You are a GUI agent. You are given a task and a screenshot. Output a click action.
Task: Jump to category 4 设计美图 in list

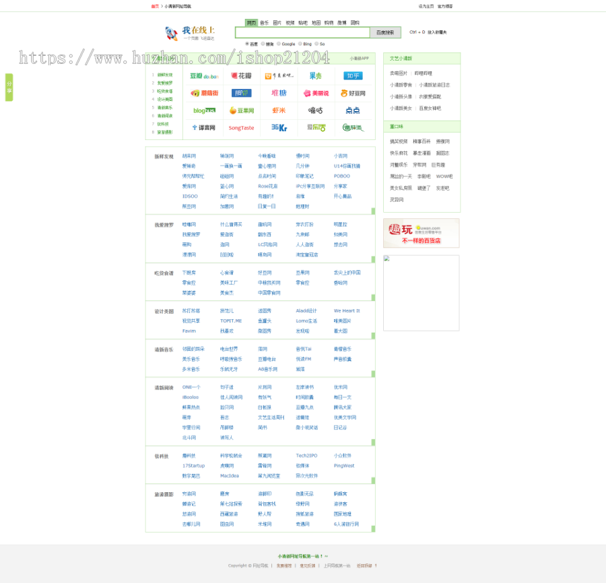[x=165, y=99]
